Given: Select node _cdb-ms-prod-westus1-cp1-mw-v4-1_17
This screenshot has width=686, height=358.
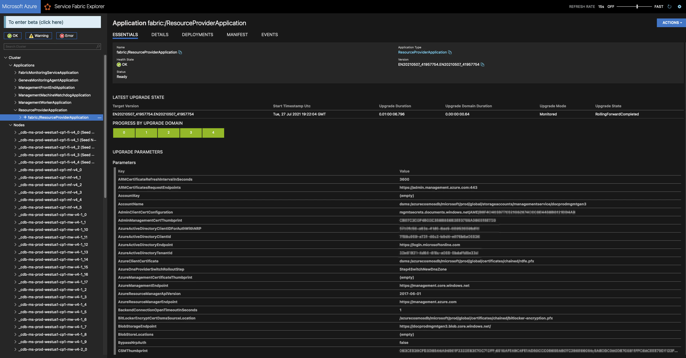Looking at the screenshot, I should coord(53,282).
